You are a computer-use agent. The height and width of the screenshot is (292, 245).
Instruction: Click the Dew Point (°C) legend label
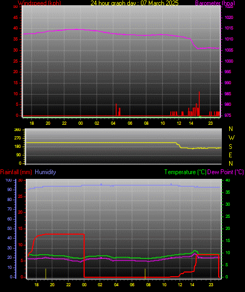(226, 172)
